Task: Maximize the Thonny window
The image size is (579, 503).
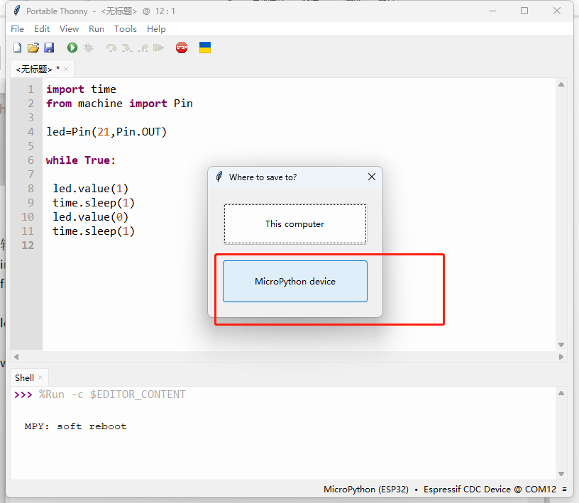Action: (x=524, y=11)
